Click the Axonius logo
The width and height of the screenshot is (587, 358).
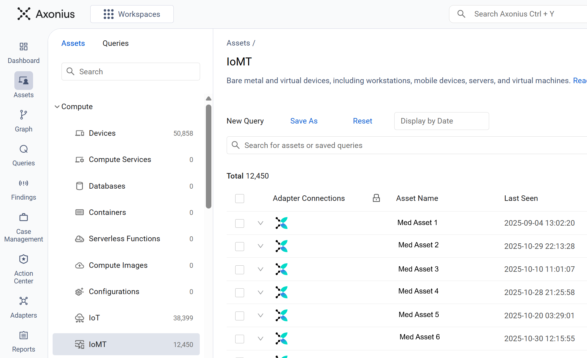click(x=46, y=14)
